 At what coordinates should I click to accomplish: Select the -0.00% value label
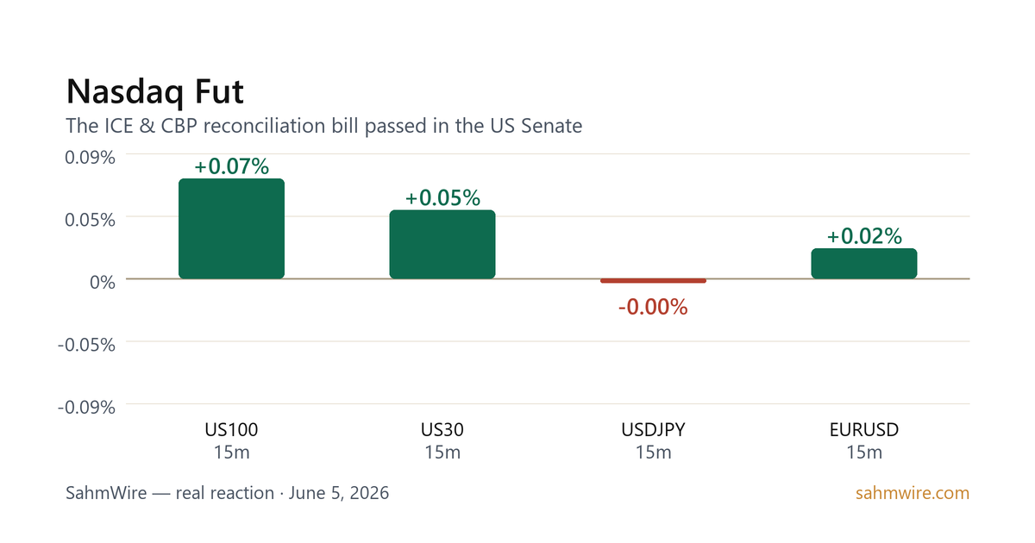(x=653, y=307)
